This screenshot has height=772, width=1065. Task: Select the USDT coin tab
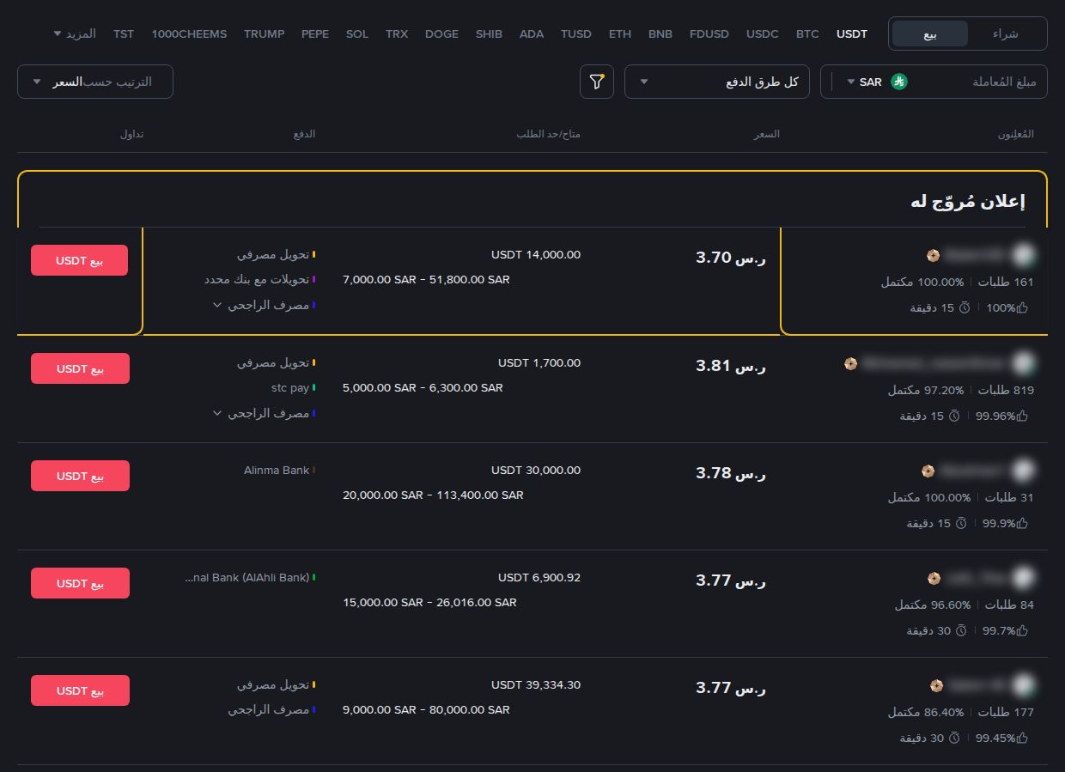pos(852,34)
